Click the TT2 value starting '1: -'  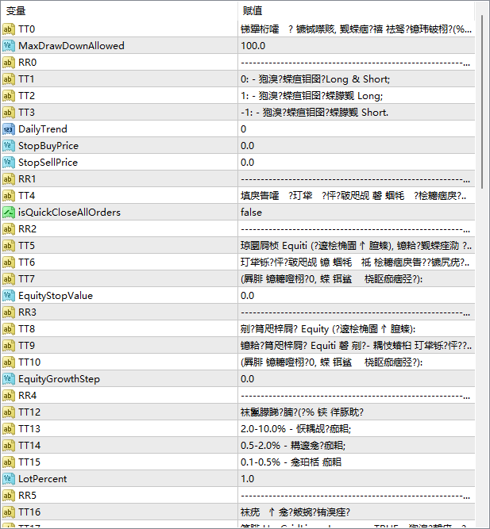click(x=311, y=96)
